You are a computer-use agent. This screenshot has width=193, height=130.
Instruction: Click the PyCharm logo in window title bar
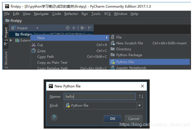point(7,6)
